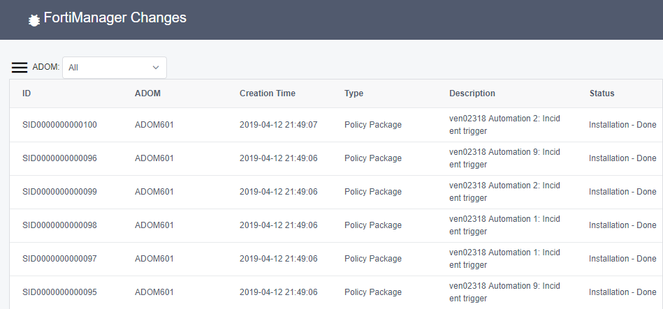Sort by the Creation Time column header

coord(267,93)
